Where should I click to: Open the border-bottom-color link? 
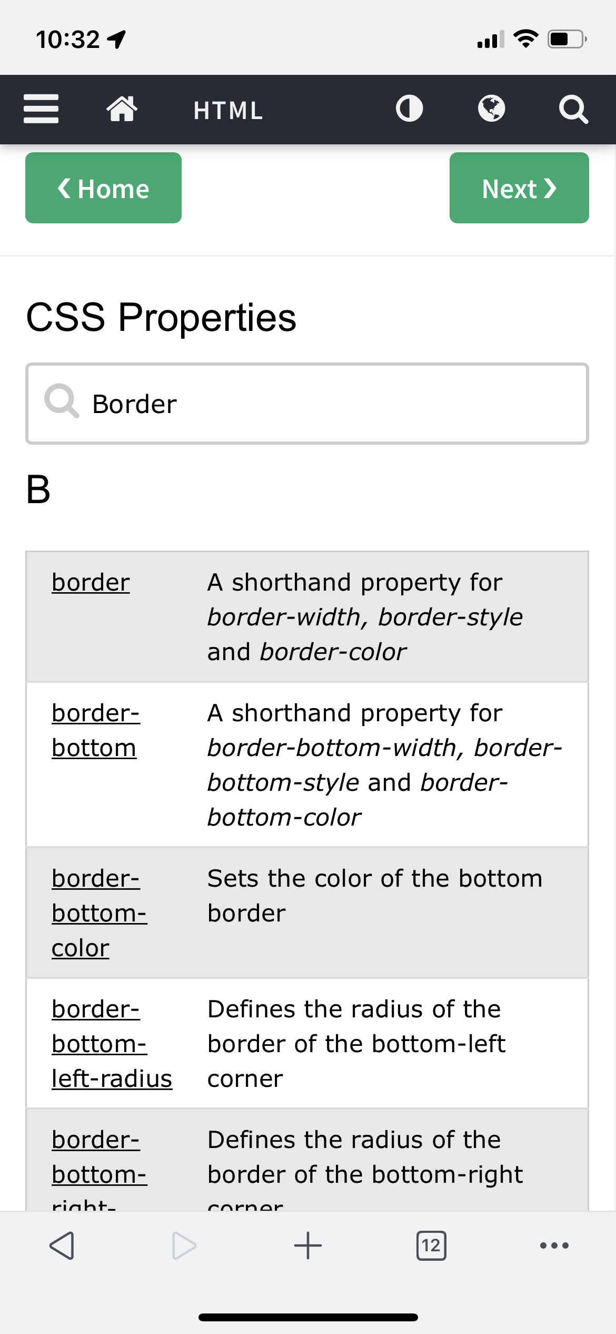[x=99, y=913]
